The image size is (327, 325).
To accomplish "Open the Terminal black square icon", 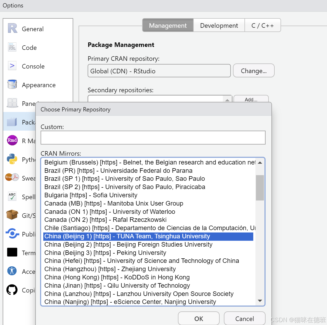I will click(12, 252).
